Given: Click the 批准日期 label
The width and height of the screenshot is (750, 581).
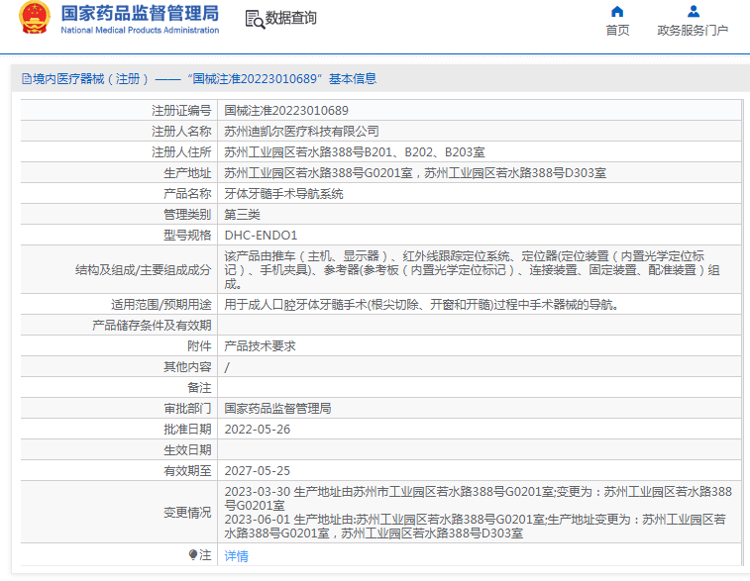Looking at the screenshot, I should coord(187,429).
